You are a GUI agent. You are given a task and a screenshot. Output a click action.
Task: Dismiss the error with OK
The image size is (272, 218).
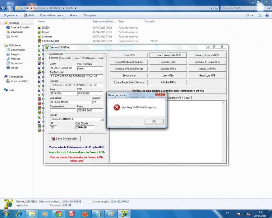tap(154, 121)
